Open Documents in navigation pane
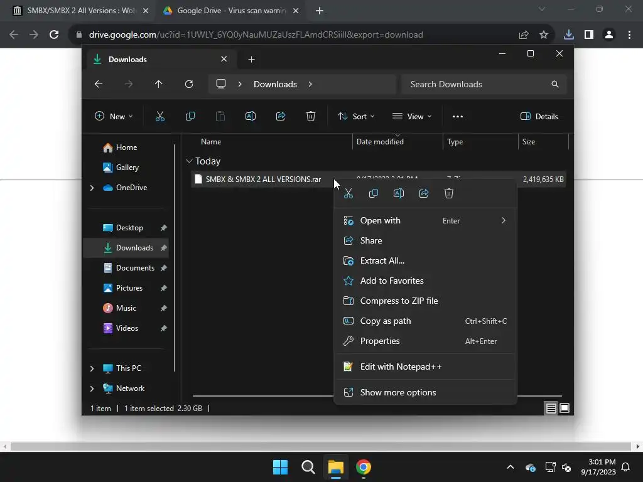Viewport: 643px width, 482px height. click(135, 268)
